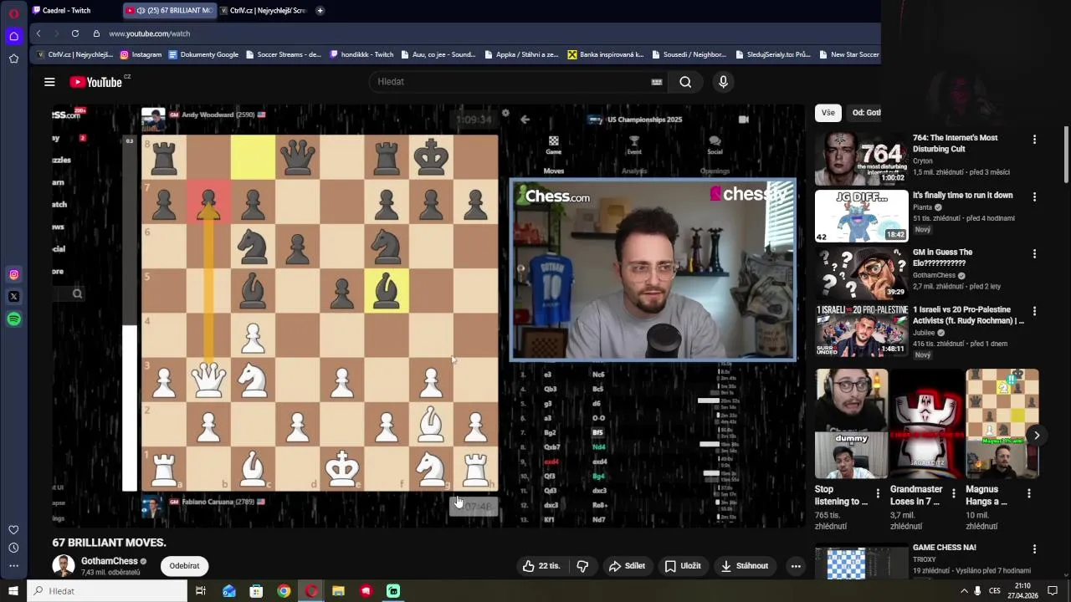
Task: Go back in browser history
Action: point(38,33)
